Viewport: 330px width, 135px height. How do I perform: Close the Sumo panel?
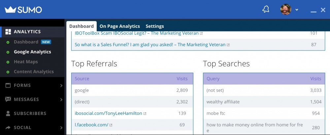click(323, 10)
